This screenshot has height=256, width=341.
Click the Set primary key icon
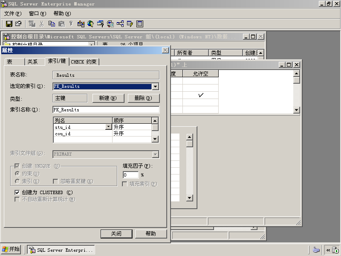(x=71, y=24)
